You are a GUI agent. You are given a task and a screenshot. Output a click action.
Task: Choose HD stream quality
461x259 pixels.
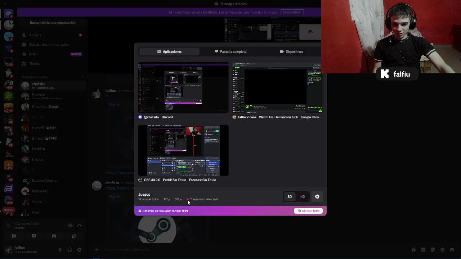tap(303, 197)
